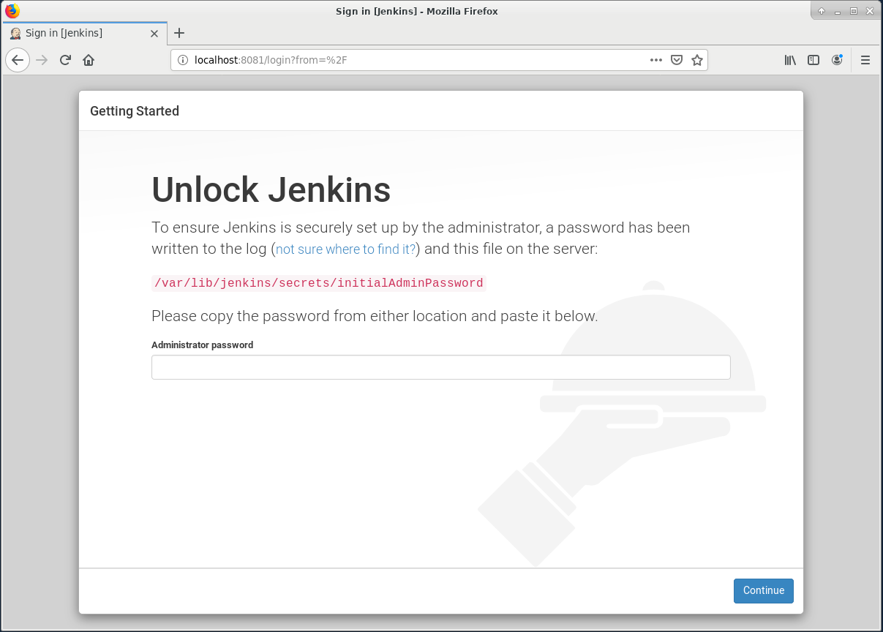This screenshot has height=632, width=883.
Task: Open the Firefox Library icon
Action: 790,60
